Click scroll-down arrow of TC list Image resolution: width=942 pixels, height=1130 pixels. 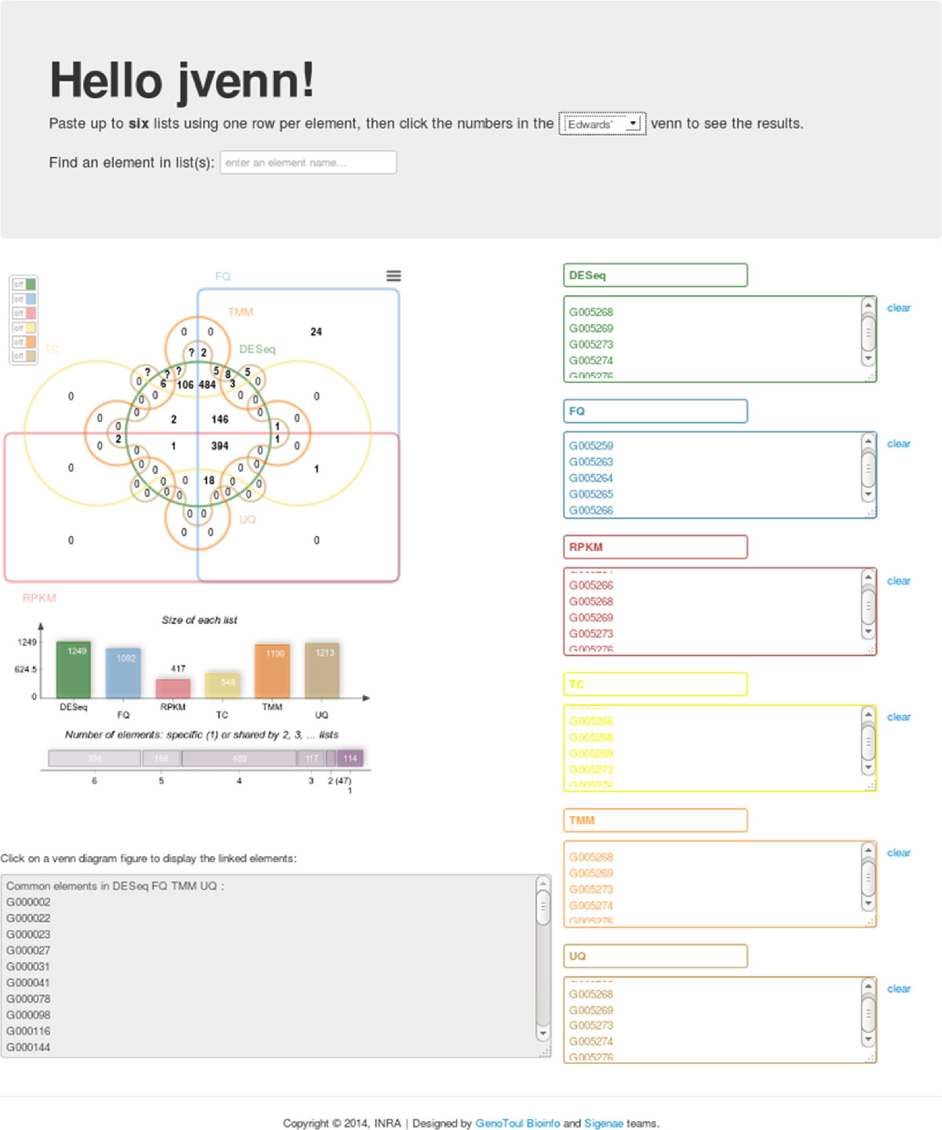point(868,767)
